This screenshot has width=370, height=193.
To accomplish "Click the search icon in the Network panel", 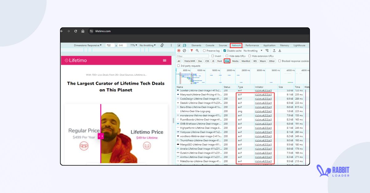I will tap(197, 50).
